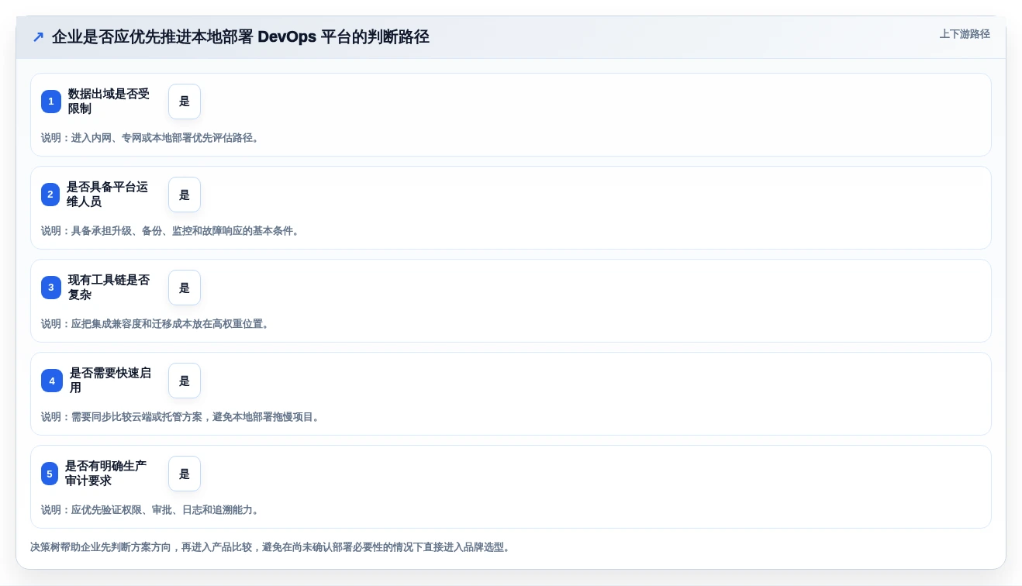Image resolution: width=1022 pixels, height=586 pixels.
Task: Click step badge 4 for 是否需要快速启用
Action: point(52,381)
